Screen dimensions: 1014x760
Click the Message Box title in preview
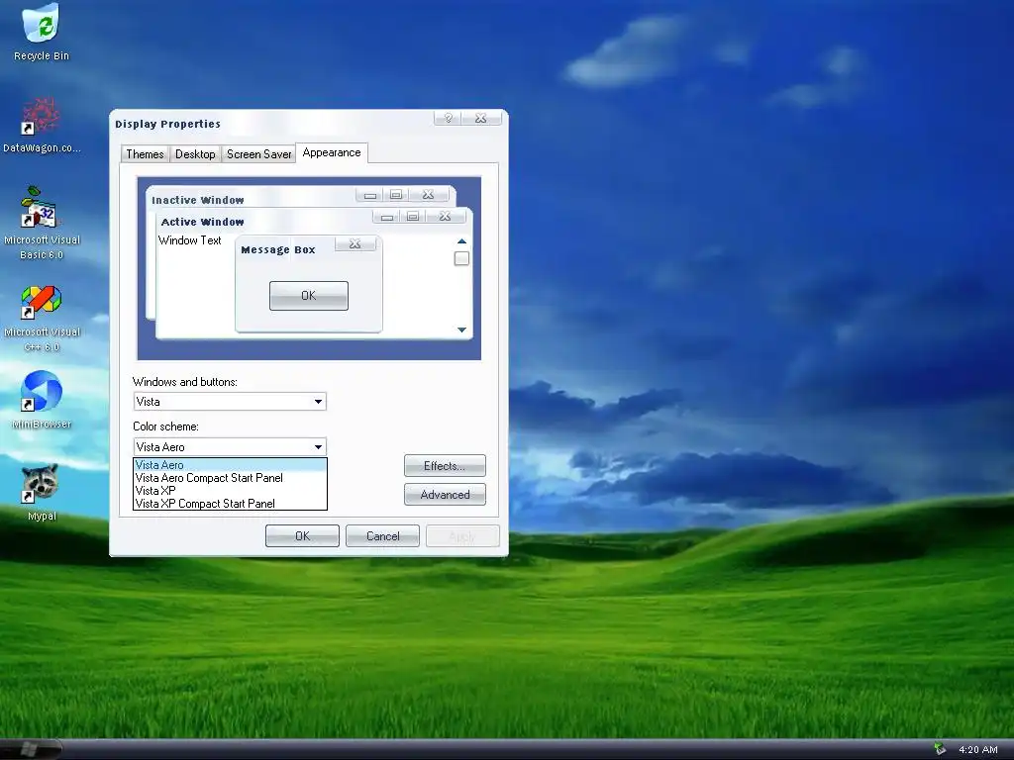click(278, 250)
